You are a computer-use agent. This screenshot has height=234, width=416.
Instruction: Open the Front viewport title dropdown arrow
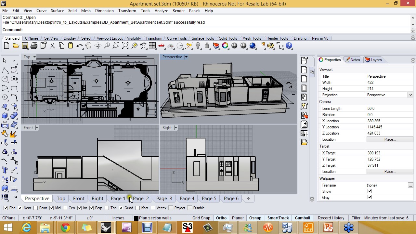37,128
